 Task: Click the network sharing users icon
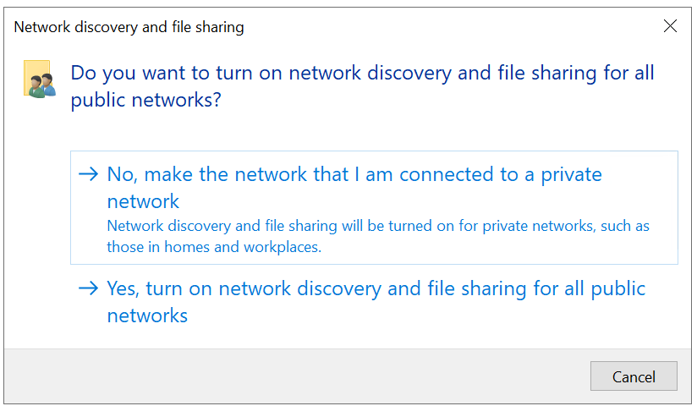click(38, 80)
